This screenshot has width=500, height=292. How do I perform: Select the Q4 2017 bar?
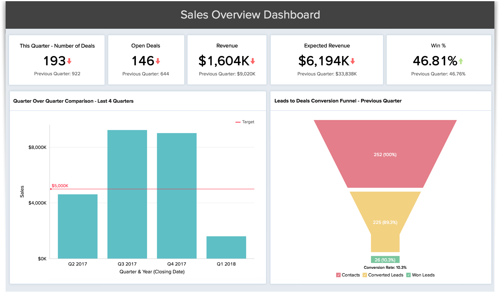click(x=177, y=196)
